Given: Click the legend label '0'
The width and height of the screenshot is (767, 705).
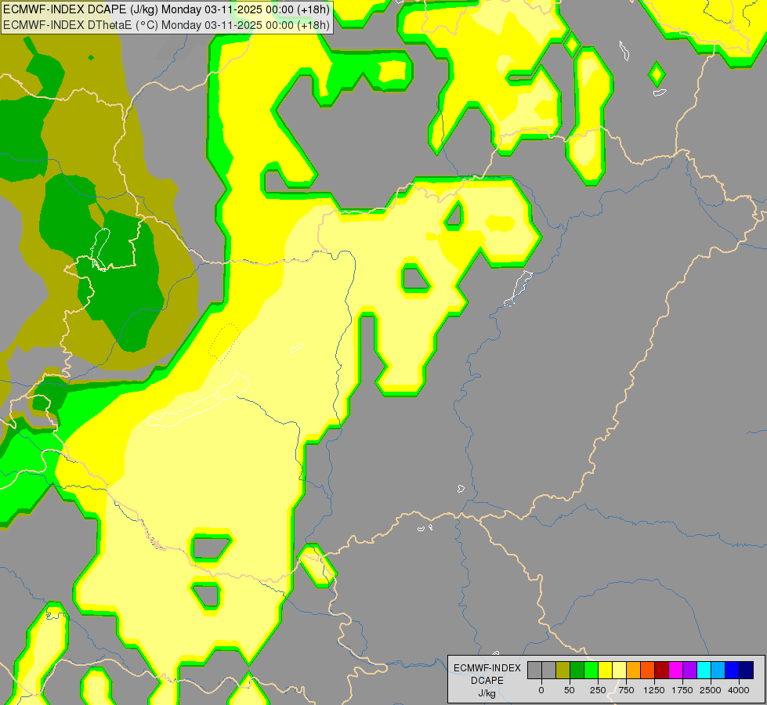Looking at the screenshot, I should (x=541, y=690).
